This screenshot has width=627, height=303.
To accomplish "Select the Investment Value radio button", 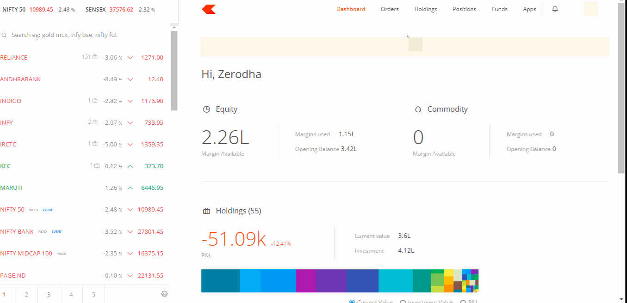I will [403, 302].
